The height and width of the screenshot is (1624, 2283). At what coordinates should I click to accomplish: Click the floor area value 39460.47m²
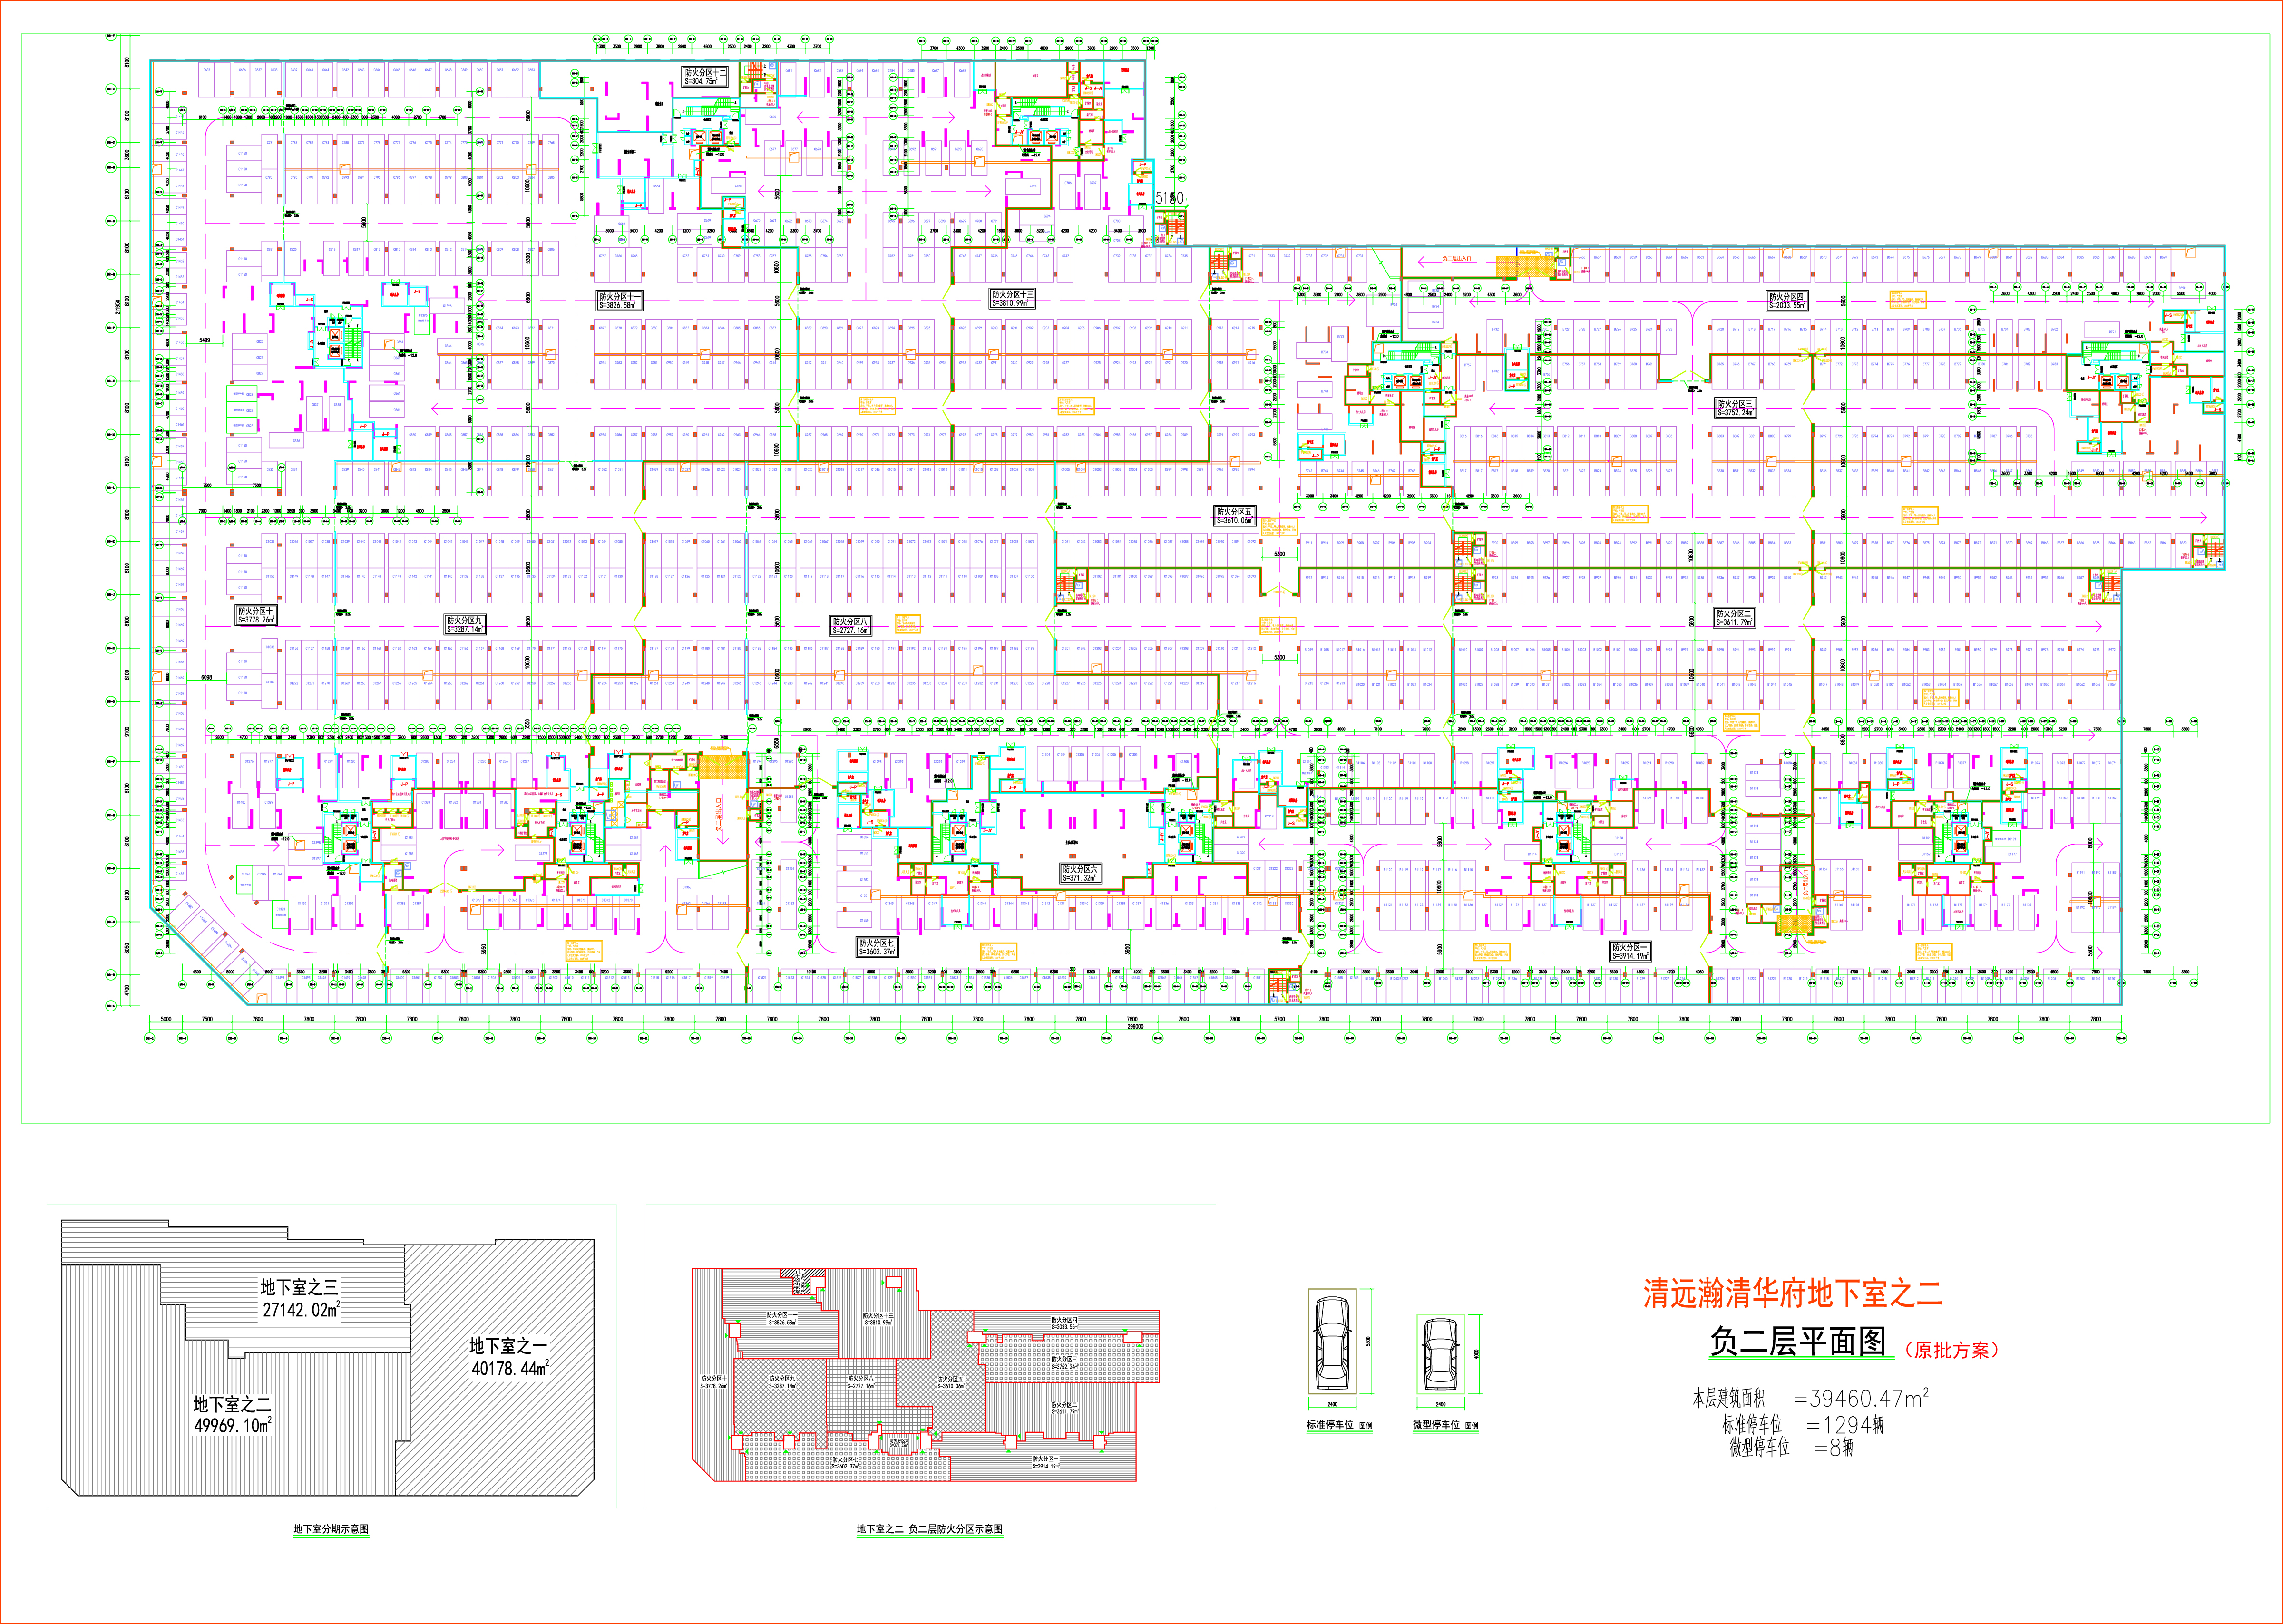pyautogui.click(x=1869, y=1398)
